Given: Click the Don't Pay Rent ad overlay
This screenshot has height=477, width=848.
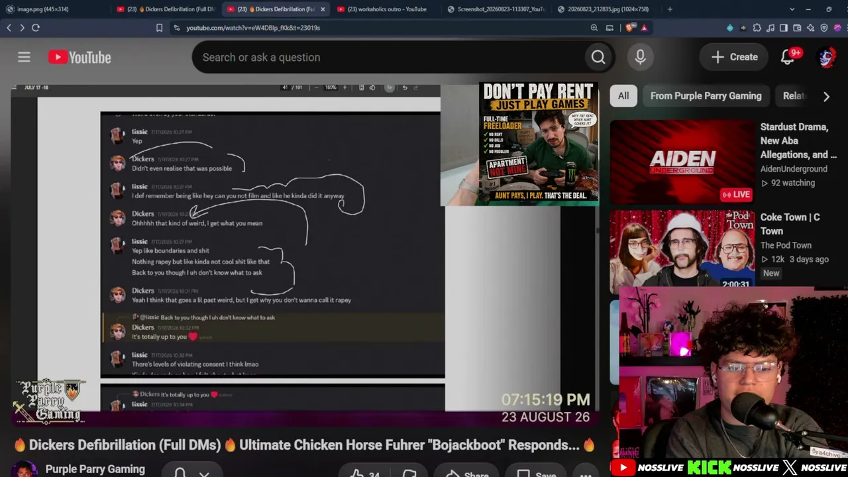Looking at the screenshot, I should point(539,142).
